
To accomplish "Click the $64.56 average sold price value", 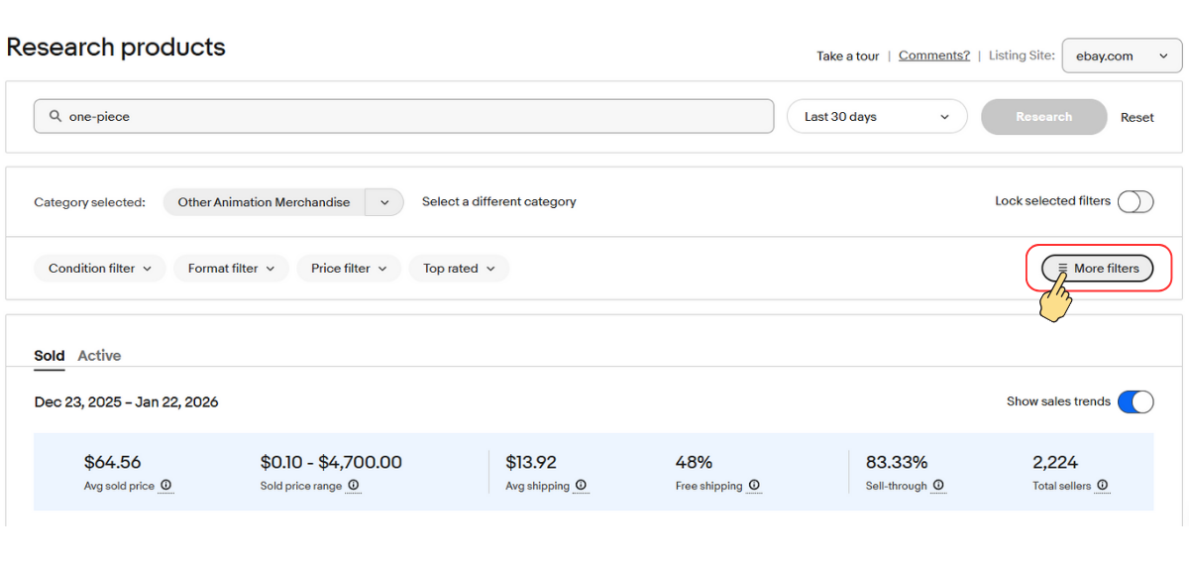I will (113, 462).
